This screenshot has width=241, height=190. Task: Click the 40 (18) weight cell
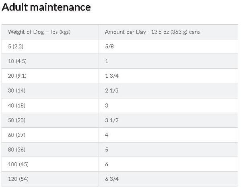50,105
